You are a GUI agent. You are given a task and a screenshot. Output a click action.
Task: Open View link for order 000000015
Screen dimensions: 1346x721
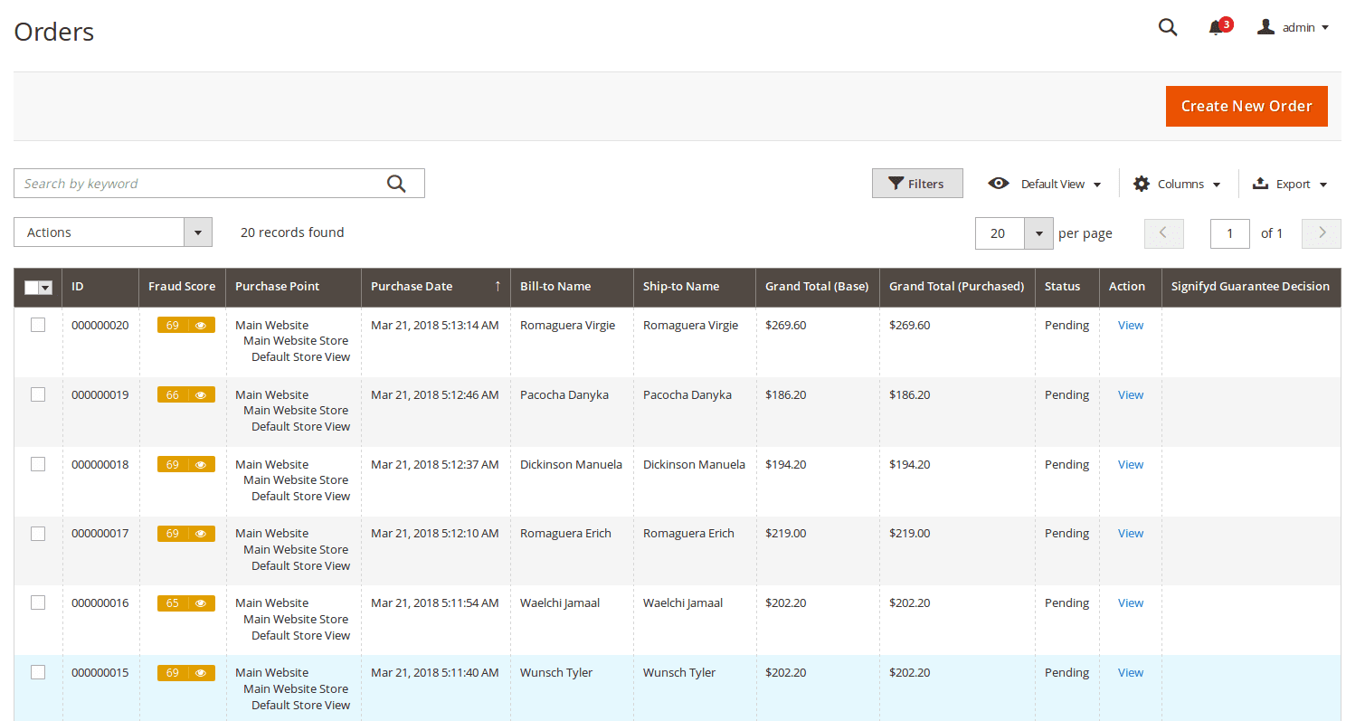click(x=1130, y=673)
